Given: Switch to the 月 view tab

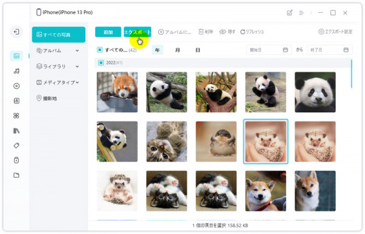Looking at the screenshot, I should 178,50.
